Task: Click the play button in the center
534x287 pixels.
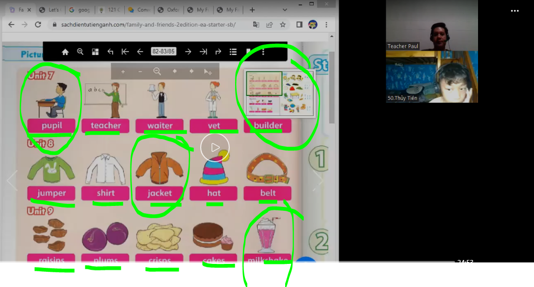Action: coord(215,147)
